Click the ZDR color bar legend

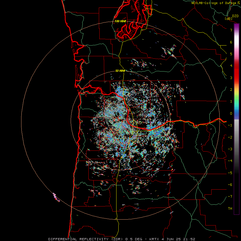236,119
